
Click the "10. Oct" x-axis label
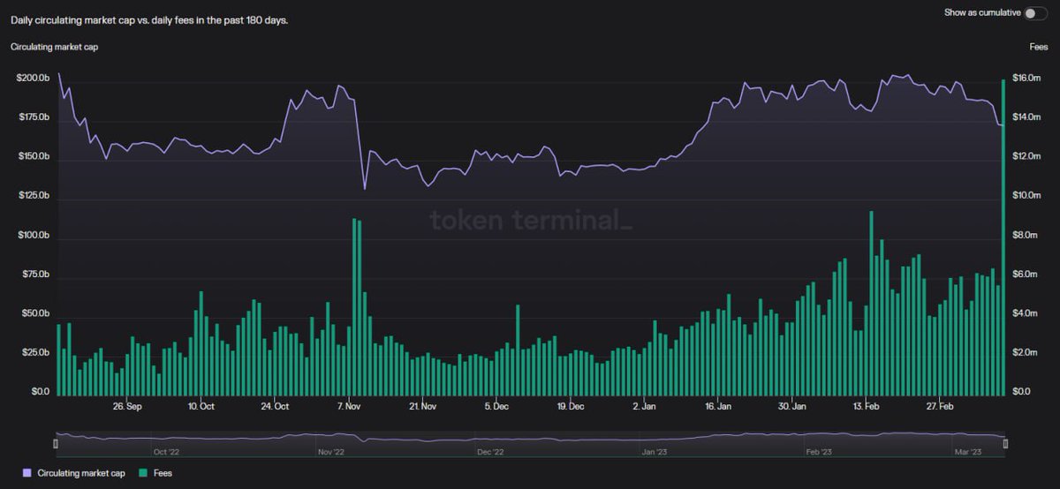coord(201,407)
